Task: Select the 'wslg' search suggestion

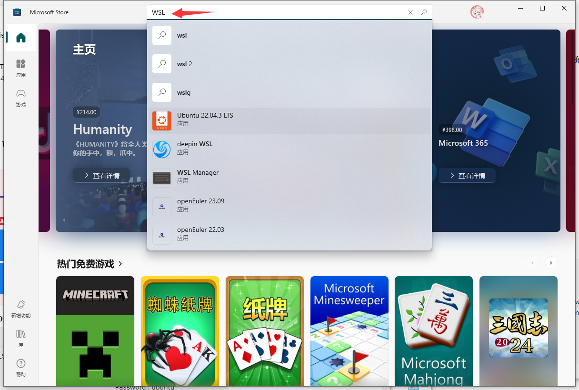Action: [x=289, y=92]
